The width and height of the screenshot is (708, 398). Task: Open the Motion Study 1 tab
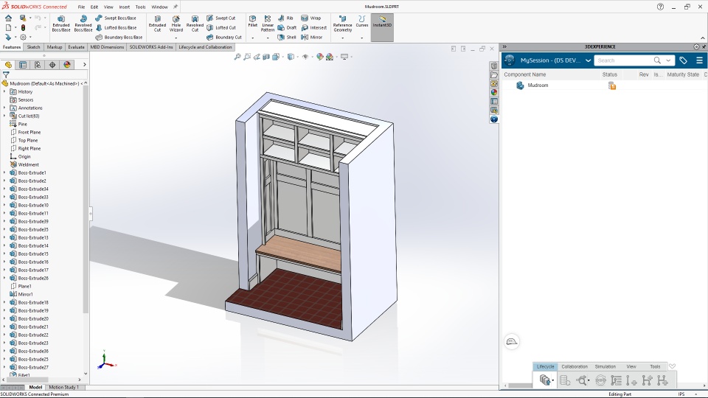[x=63, y=387]
